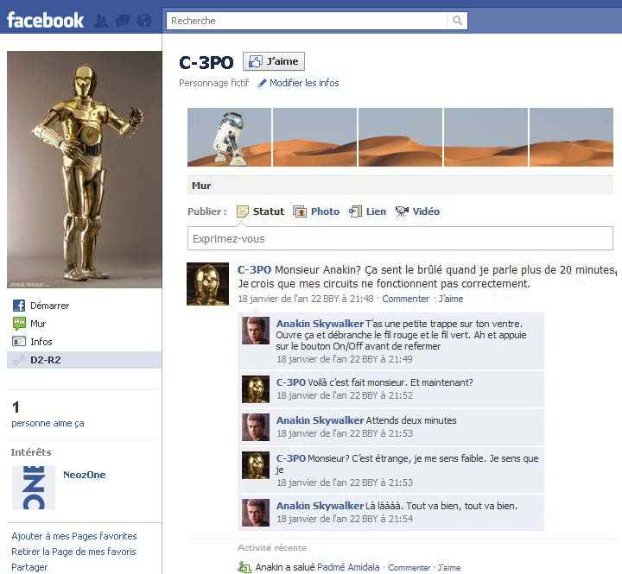Open Padmé Amidala link
This screenshot has width=622, height=574.
click(348, 567)
